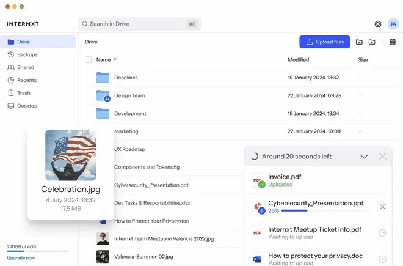The width and height of the screenshot is (403, 266).
Task: Click the Deadlines folder name
Action: [126, 78]
